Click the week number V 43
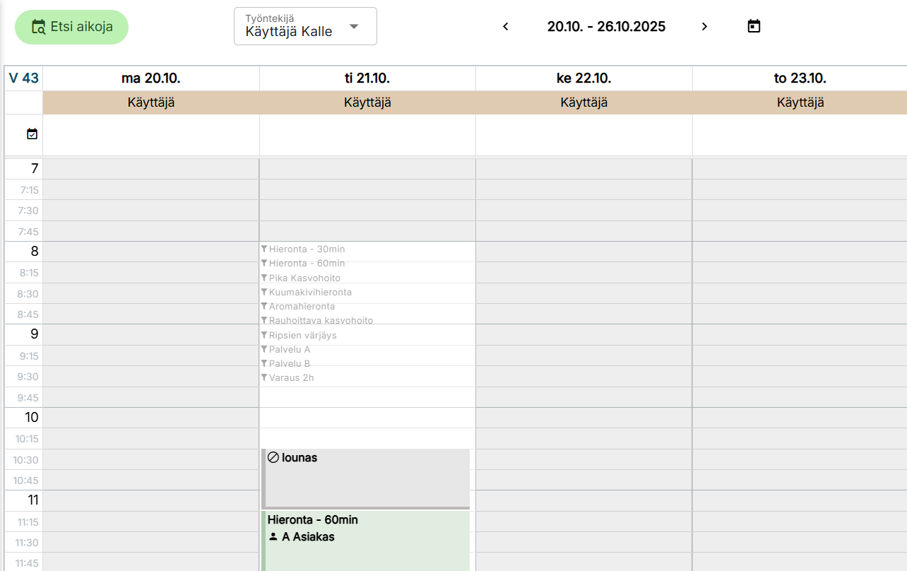Screen dimensions: 907x571 pos(24,78)
